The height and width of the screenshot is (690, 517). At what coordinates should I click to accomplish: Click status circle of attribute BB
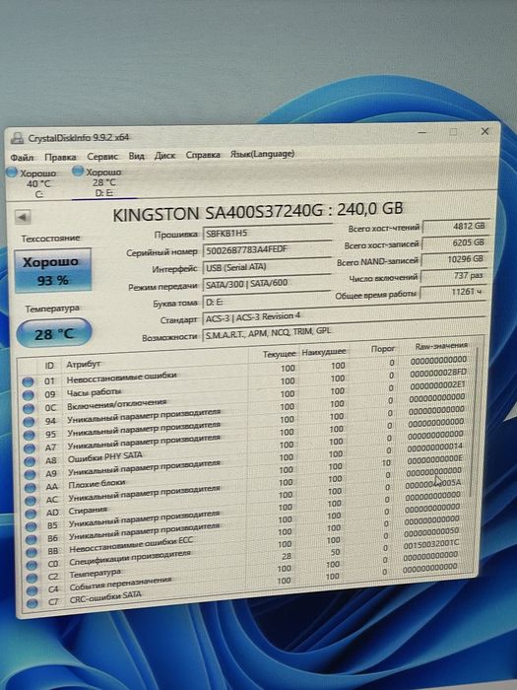tap(32, 552)
